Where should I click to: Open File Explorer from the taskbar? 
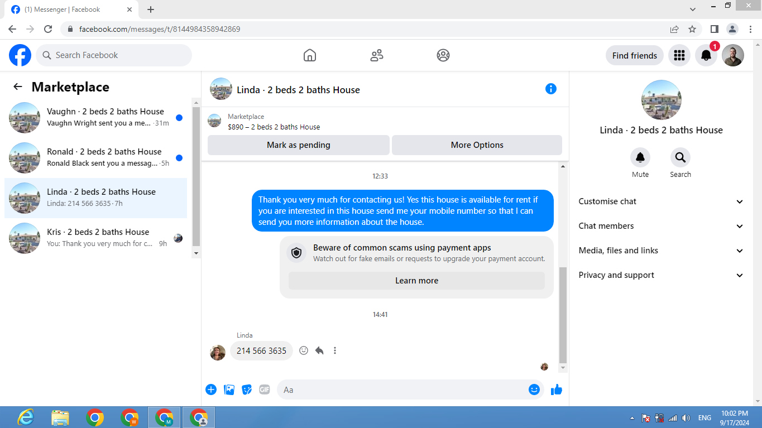point(60,417)
